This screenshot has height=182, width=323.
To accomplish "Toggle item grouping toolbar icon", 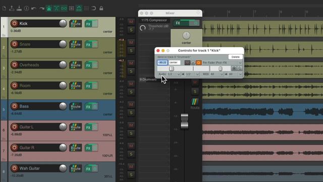I will pos(64,9).
